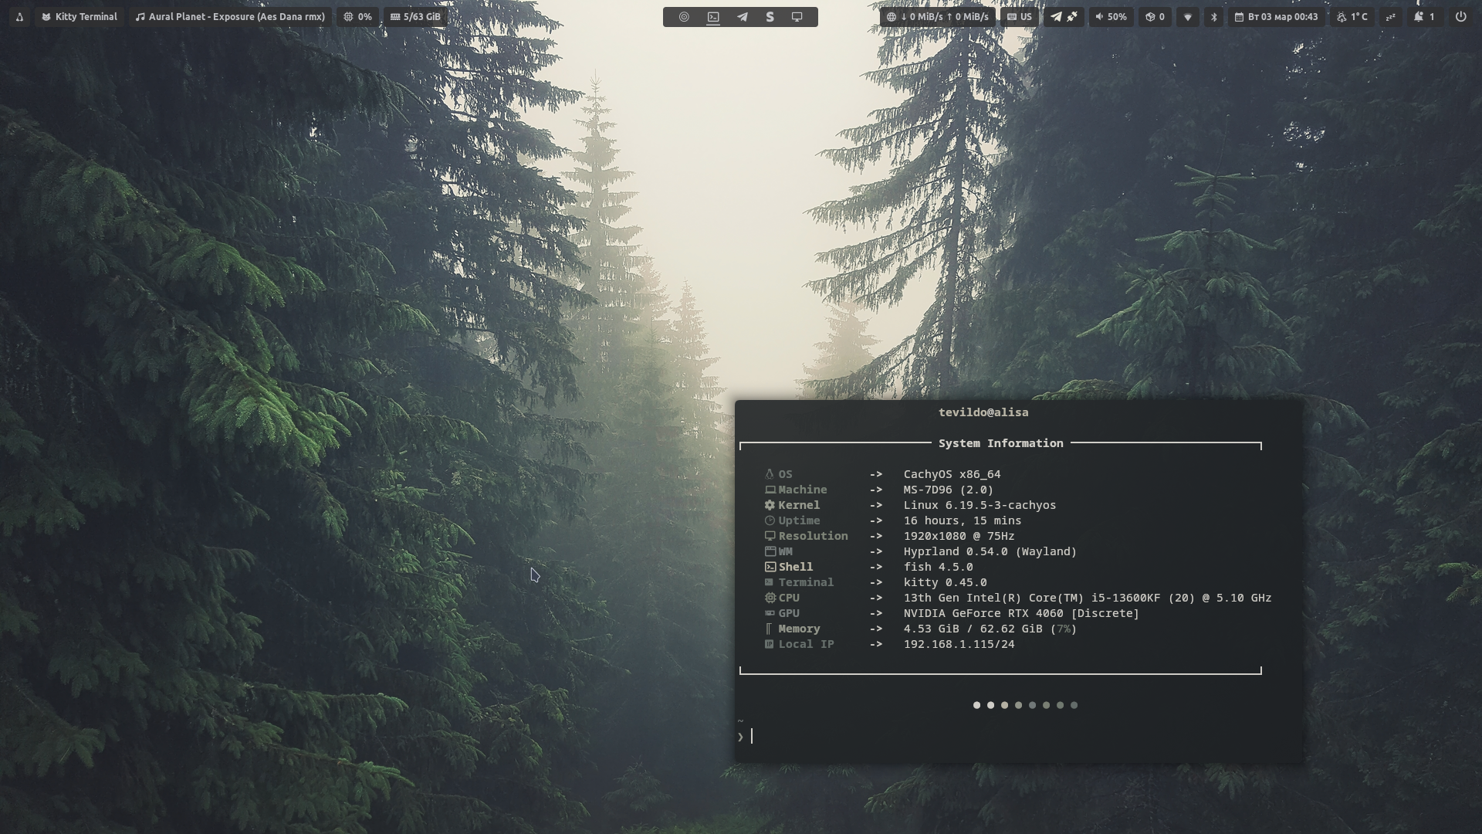The width and height of the screenshot is (1482, 834).
Task: Select the terminal workspace icon
Action: pos(713,17)
